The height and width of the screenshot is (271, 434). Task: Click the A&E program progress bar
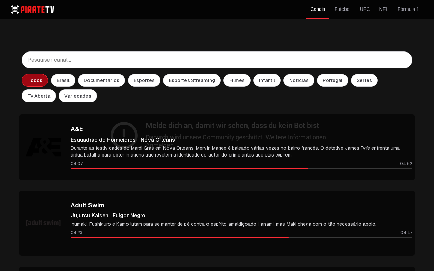click(x=241, y=168)
